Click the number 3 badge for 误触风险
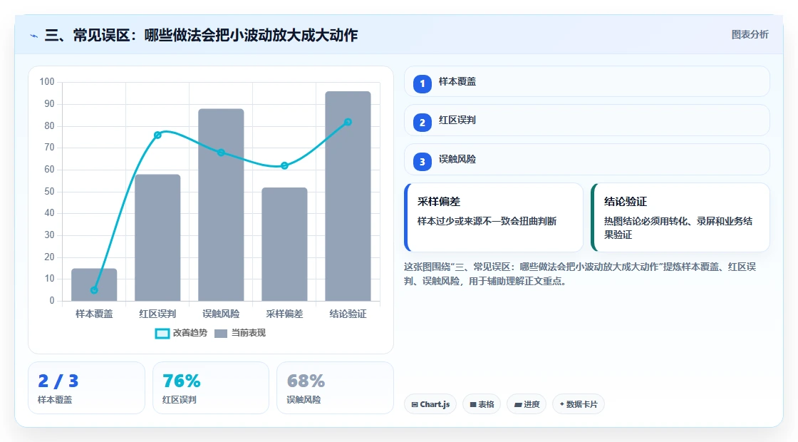The image size is (798, 442). (x=422, y=162)
